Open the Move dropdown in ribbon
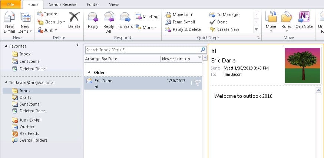Viewport: 324px width, 158px height. click(271, 22)
